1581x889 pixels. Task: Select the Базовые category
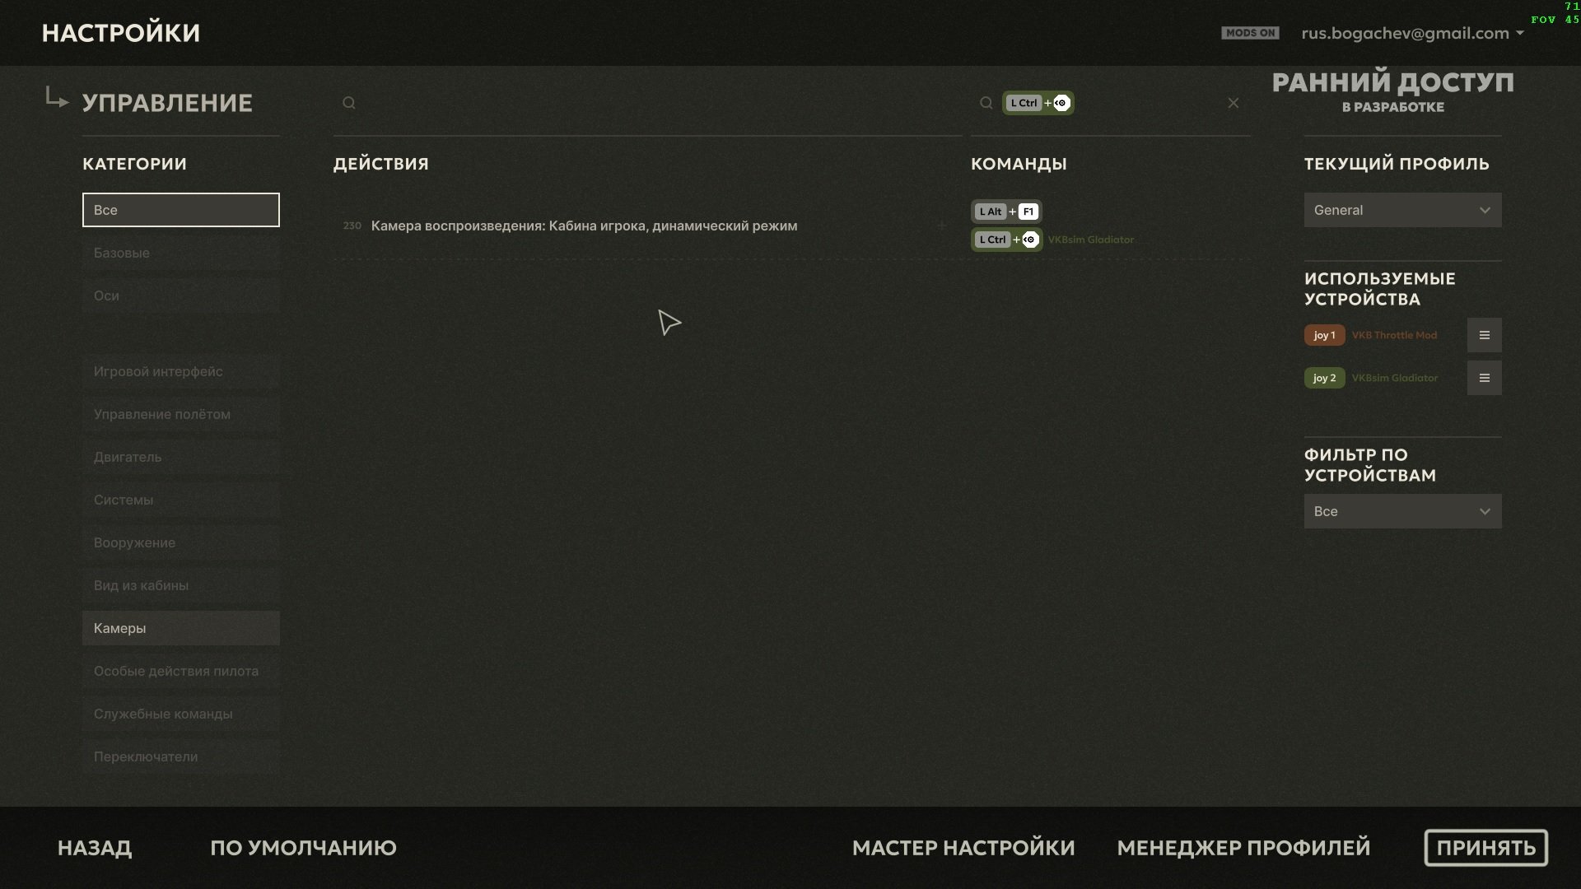click(x=181, y=253)
